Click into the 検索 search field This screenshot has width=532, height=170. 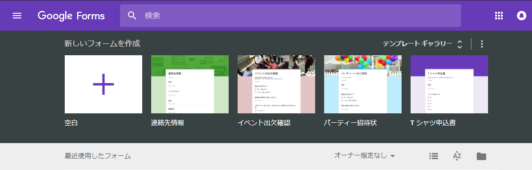click(291, 16)
